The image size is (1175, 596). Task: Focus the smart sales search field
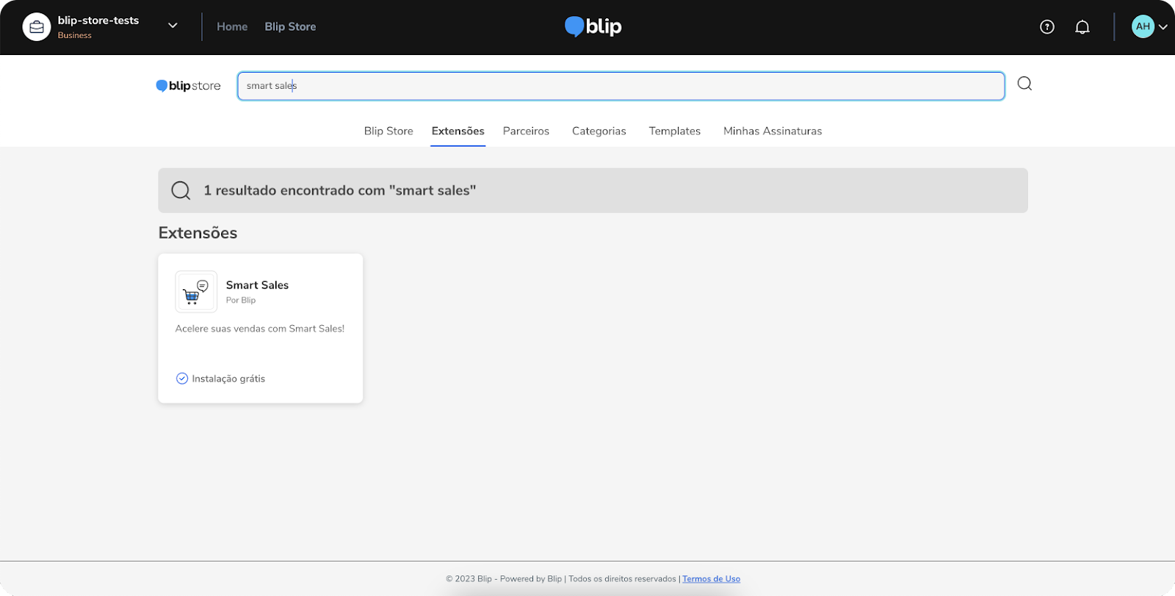click(x=621, y=86)
